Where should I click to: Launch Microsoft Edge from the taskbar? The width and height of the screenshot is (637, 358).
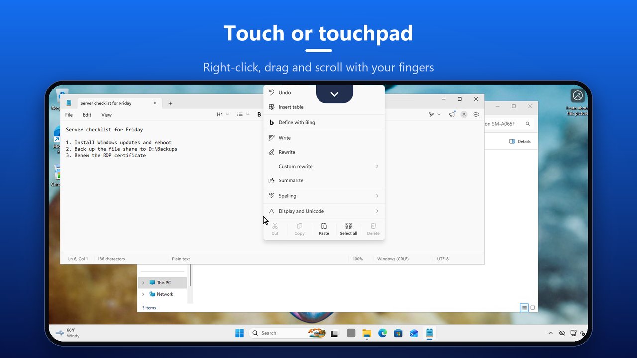[x=382, y=333]
